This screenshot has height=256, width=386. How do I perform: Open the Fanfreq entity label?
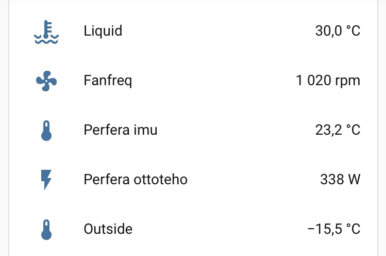point(108,81)
